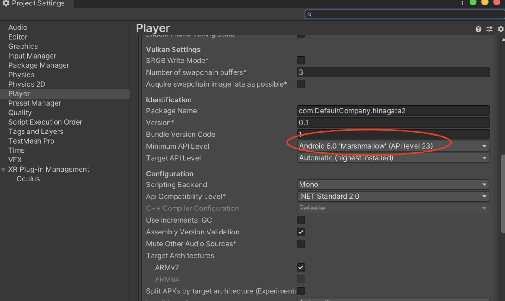The image size is (505, 301).
Task: Select Quality settings category
Action: coord(20,113)
